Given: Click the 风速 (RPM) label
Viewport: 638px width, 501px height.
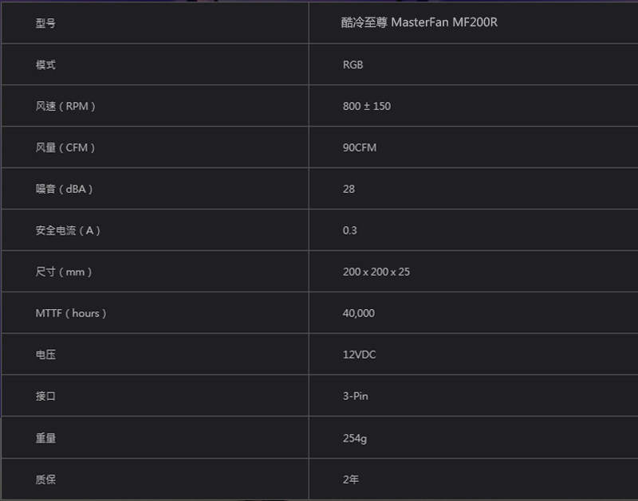Looking at the screenshot, I should point(65,106).
